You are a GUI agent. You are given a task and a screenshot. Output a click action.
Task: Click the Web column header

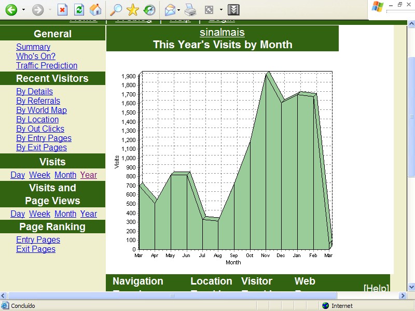pyautogui.click(x=305, y=281)
